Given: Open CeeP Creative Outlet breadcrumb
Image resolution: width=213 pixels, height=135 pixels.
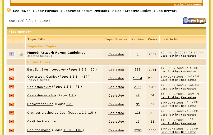Looking at the screenshot, I should [133, 11].
